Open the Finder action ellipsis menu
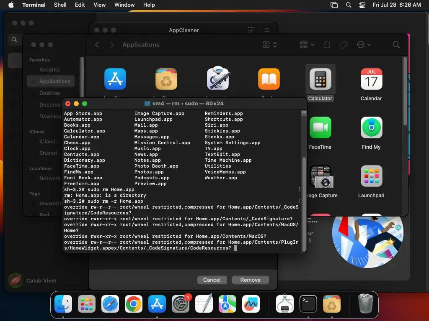 (364, 45)
